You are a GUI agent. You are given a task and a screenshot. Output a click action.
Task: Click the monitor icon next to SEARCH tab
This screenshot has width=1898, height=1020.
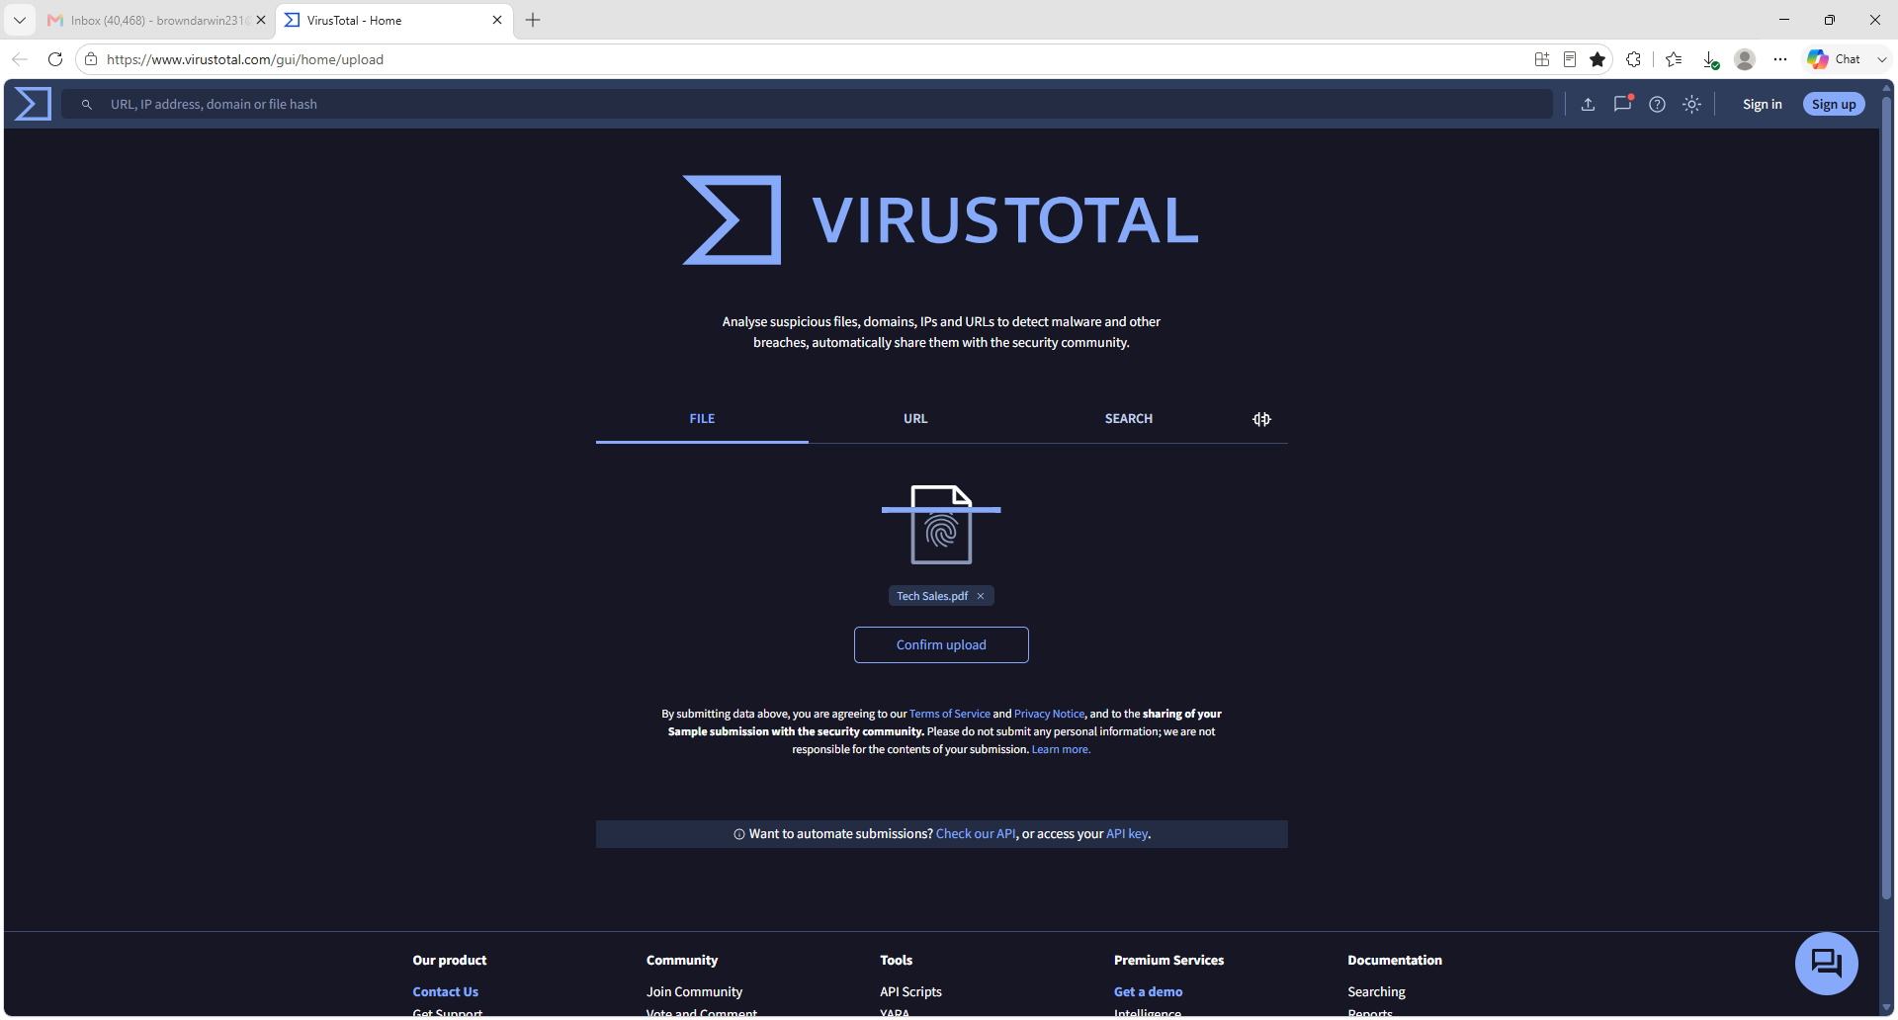pyautogui.click(x=1261, y=419)
